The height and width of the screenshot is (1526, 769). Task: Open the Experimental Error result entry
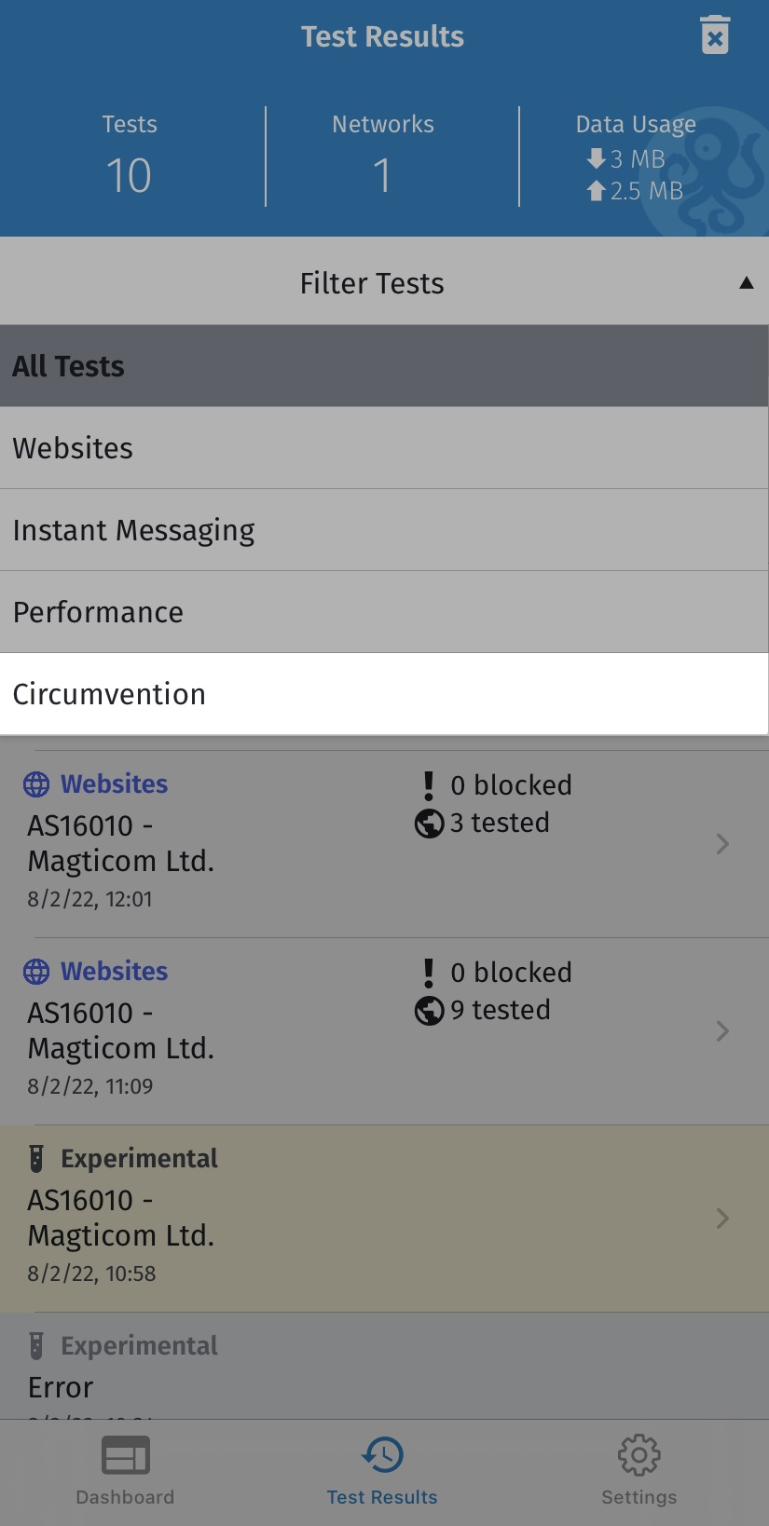[384, 1366]
